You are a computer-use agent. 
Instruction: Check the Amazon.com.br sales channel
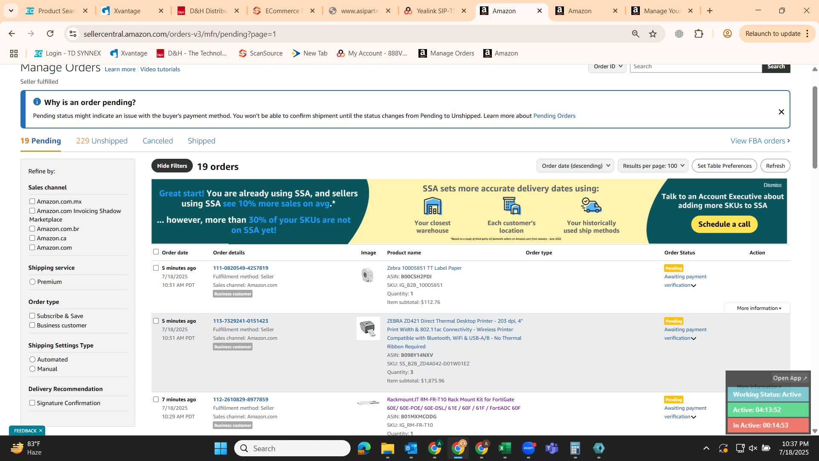pos(32,229)
